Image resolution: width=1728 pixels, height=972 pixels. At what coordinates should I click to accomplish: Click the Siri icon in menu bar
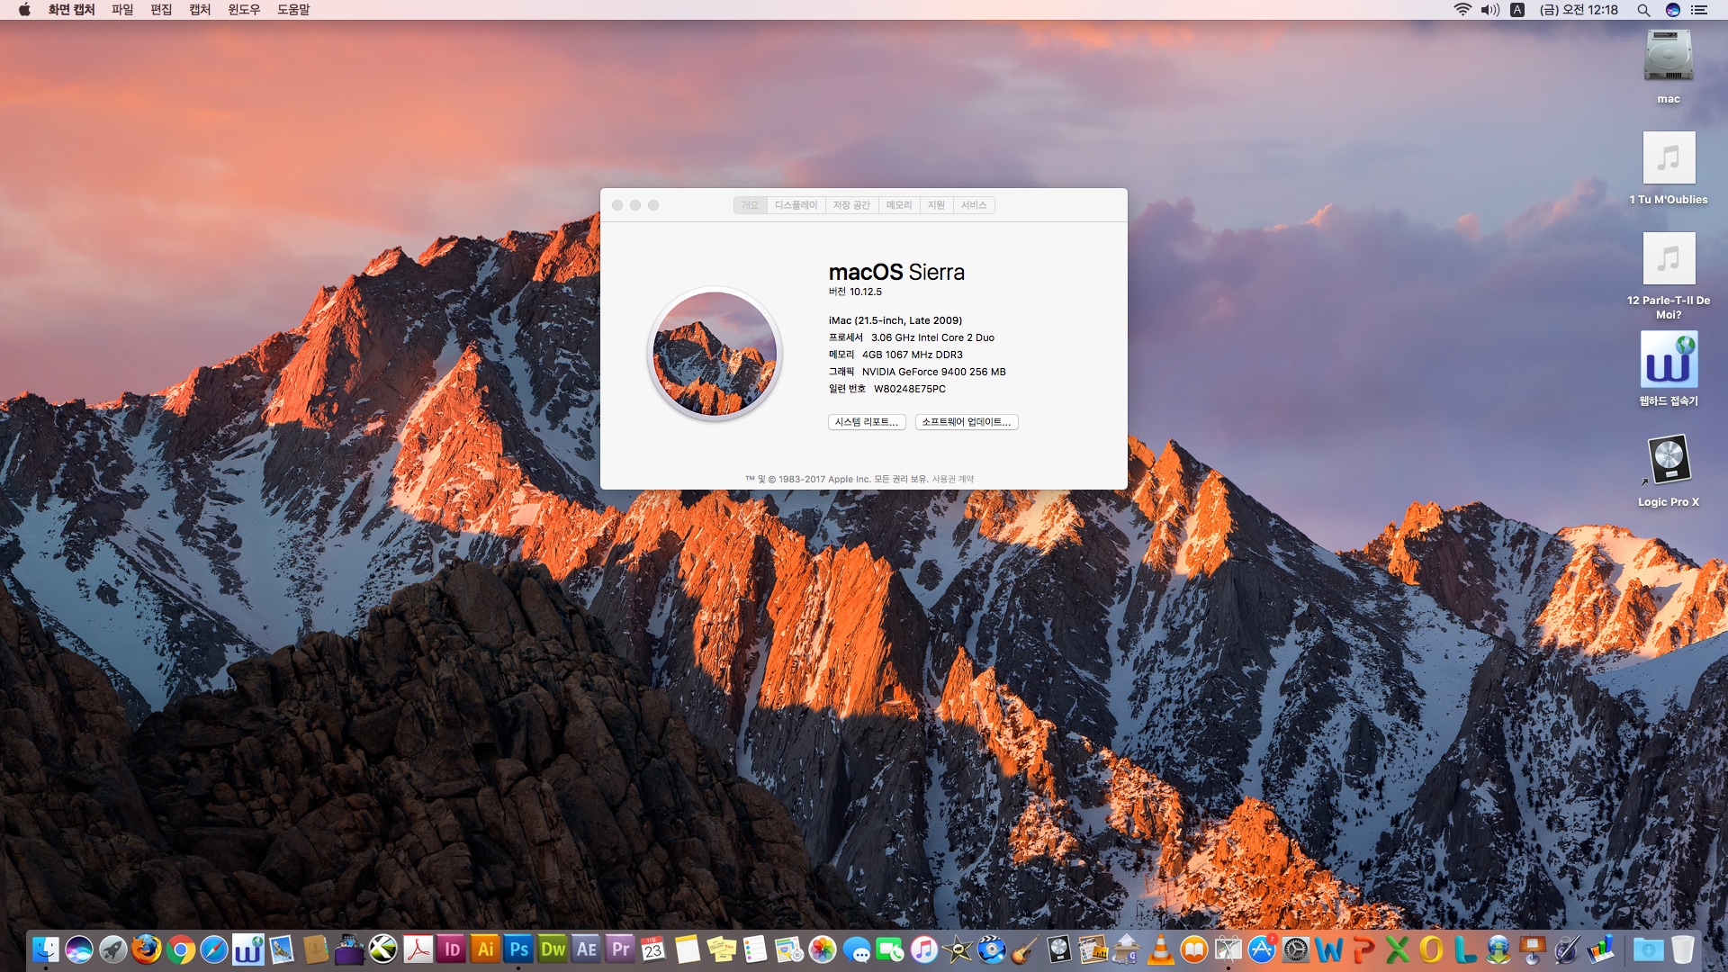1672,10
